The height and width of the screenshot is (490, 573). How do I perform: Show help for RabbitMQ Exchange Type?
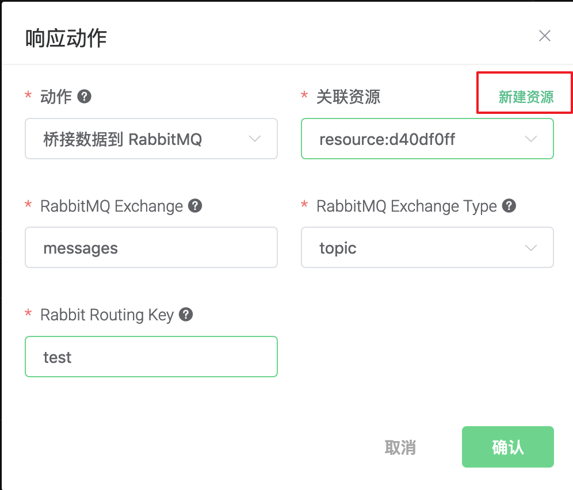tap(509, 206)
